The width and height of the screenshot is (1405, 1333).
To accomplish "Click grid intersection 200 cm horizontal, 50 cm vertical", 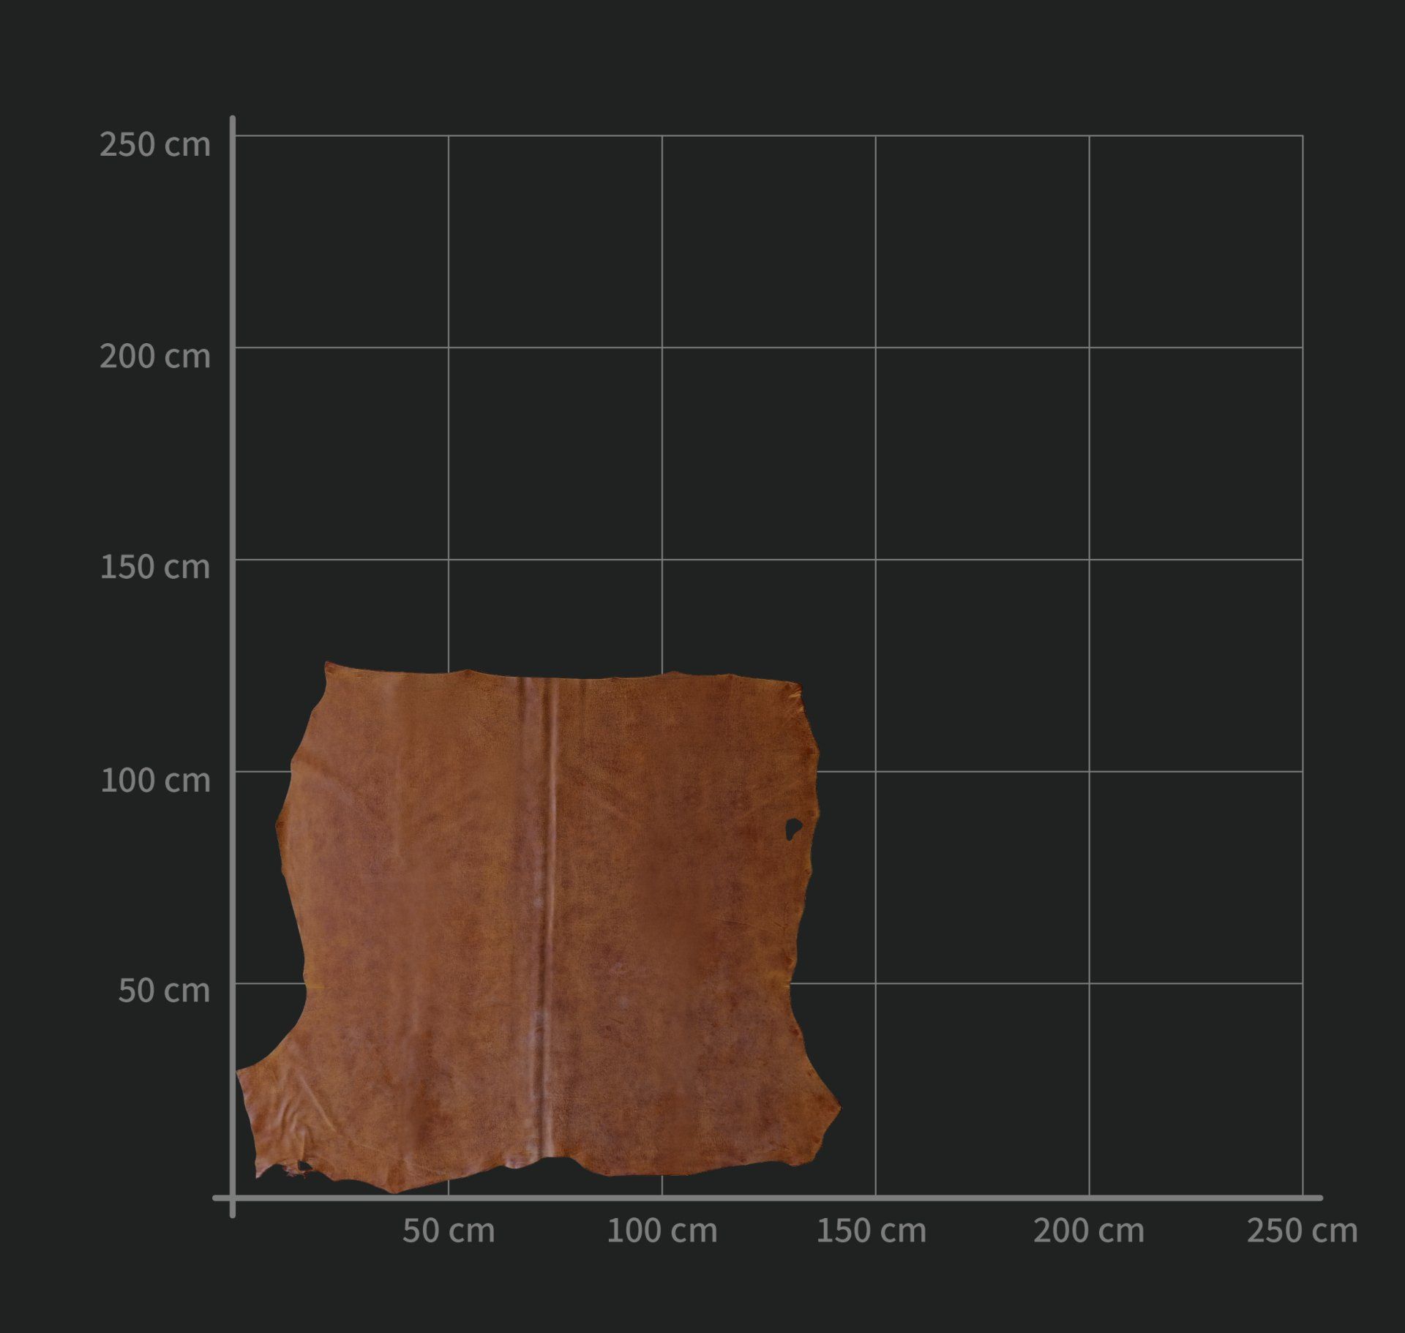I will 1089,983.
